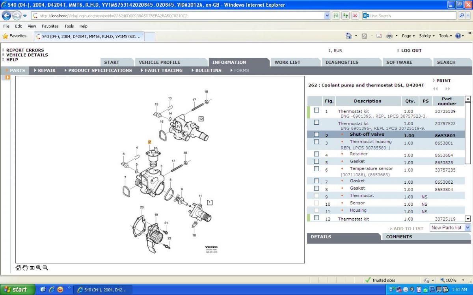Click the show desktop quick launch icon
The height and width of the screenshot is (295, 473).
43,289
